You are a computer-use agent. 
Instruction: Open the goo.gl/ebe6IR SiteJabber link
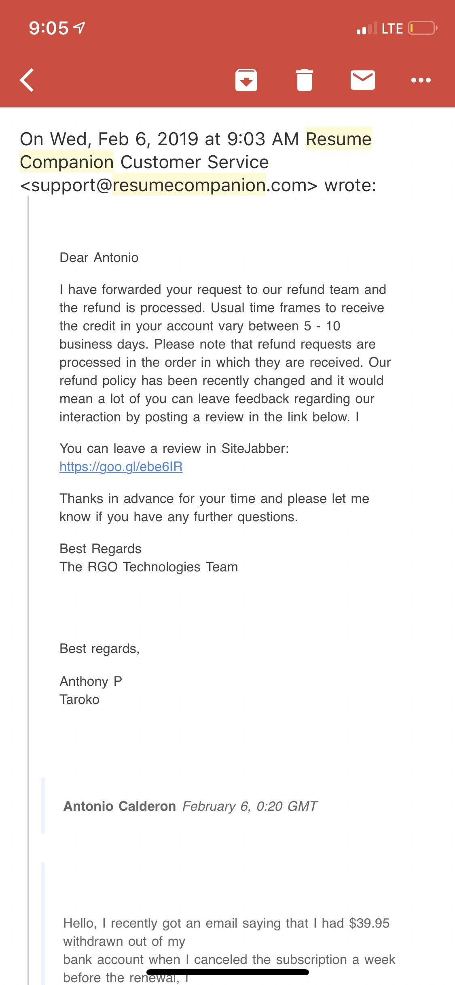[121, 467]
